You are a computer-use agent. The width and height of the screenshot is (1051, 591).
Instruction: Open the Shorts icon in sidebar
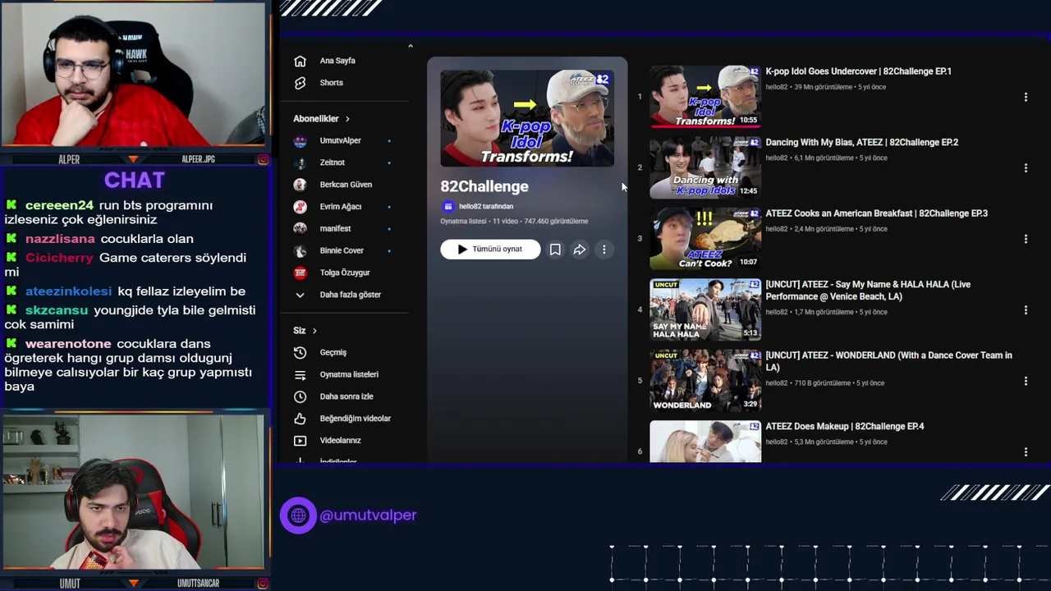click(x=300, y=83)
